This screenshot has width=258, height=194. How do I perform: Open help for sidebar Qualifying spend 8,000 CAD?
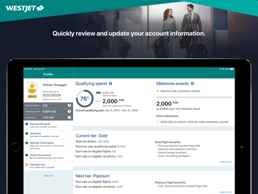coord(69,111)
